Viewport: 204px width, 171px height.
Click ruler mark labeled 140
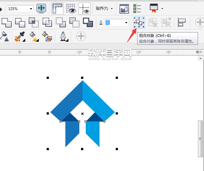tap(138, 52)
